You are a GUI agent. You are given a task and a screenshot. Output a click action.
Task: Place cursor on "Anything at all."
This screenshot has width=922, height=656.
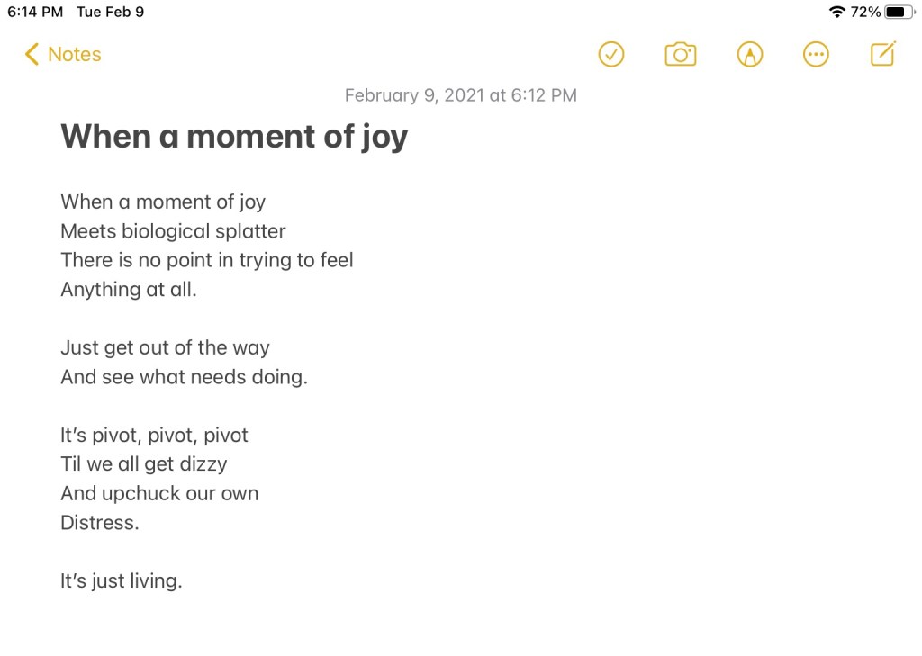point(128,290)
